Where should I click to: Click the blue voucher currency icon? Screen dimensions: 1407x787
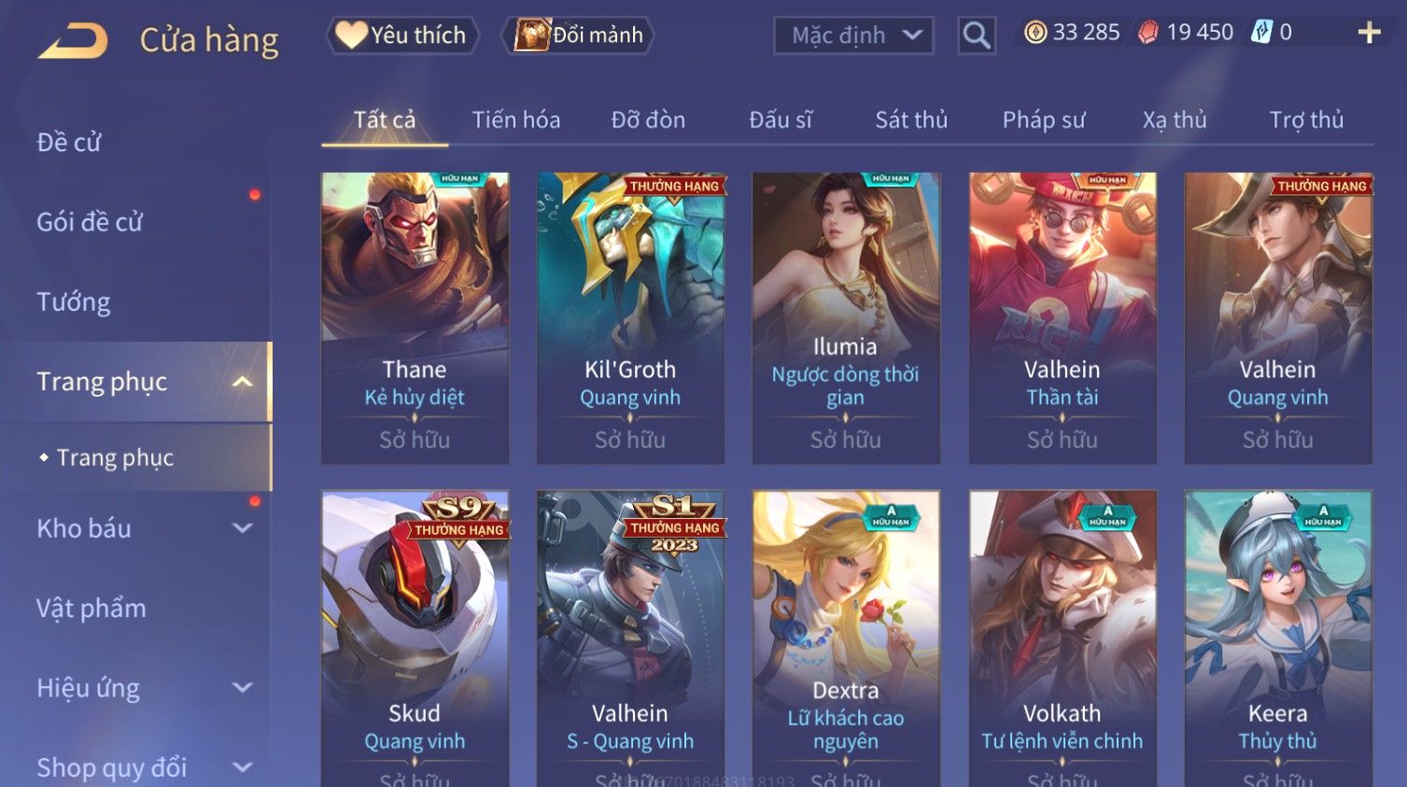(x=1261, y=33)
